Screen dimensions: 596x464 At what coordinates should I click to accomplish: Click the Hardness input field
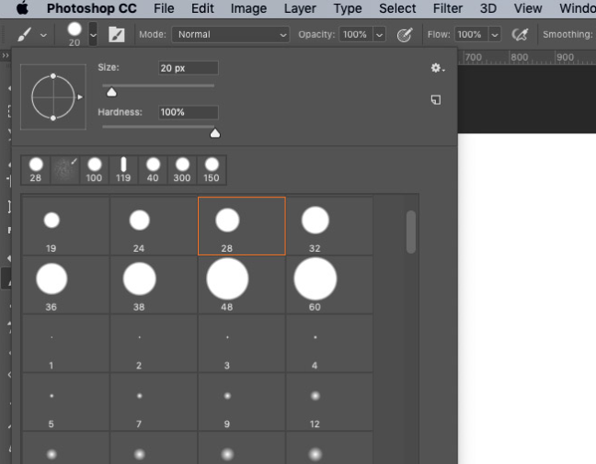point(189,112)
